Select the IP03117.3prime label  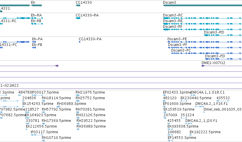pyautogui.click(x=44, y=132)
